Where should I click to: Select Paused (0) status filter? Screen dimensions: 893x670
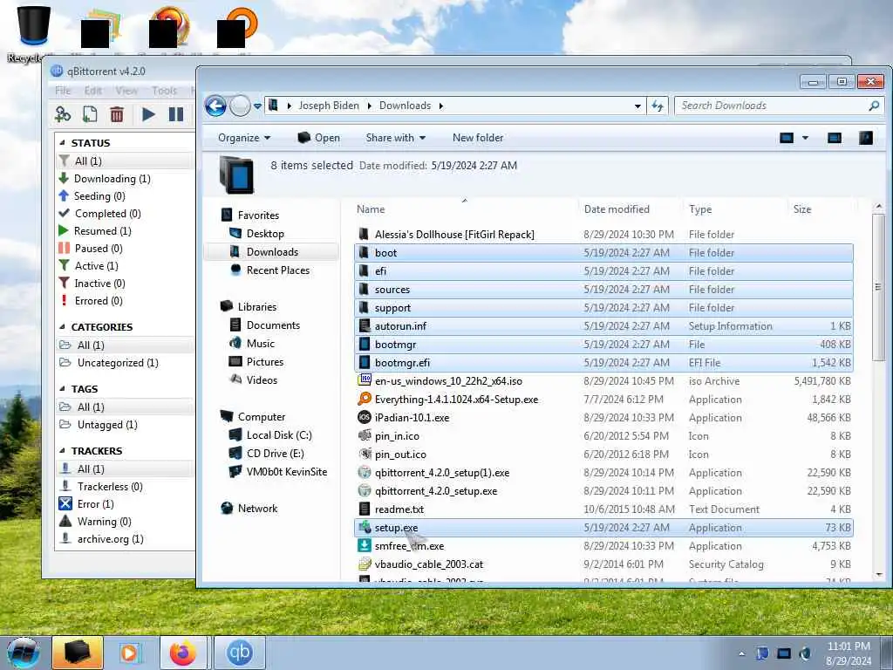[x=99, y=249]
